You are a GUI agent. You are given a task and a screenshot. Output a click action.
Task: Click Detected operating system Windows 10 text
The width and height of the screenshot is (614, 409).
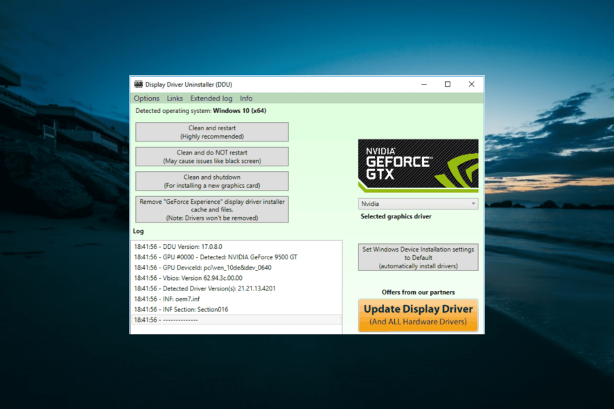[201, 111]
